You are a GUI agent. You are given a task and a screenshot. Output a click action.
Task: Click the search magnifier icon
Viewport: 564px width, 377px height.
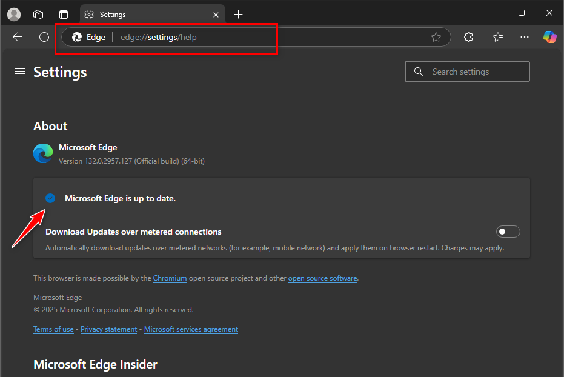point(419,72)
